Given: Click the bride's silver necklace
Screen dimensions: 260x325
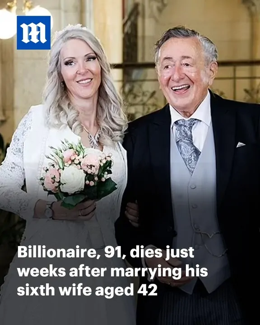Looking at the screenshot, I should 93,136.
